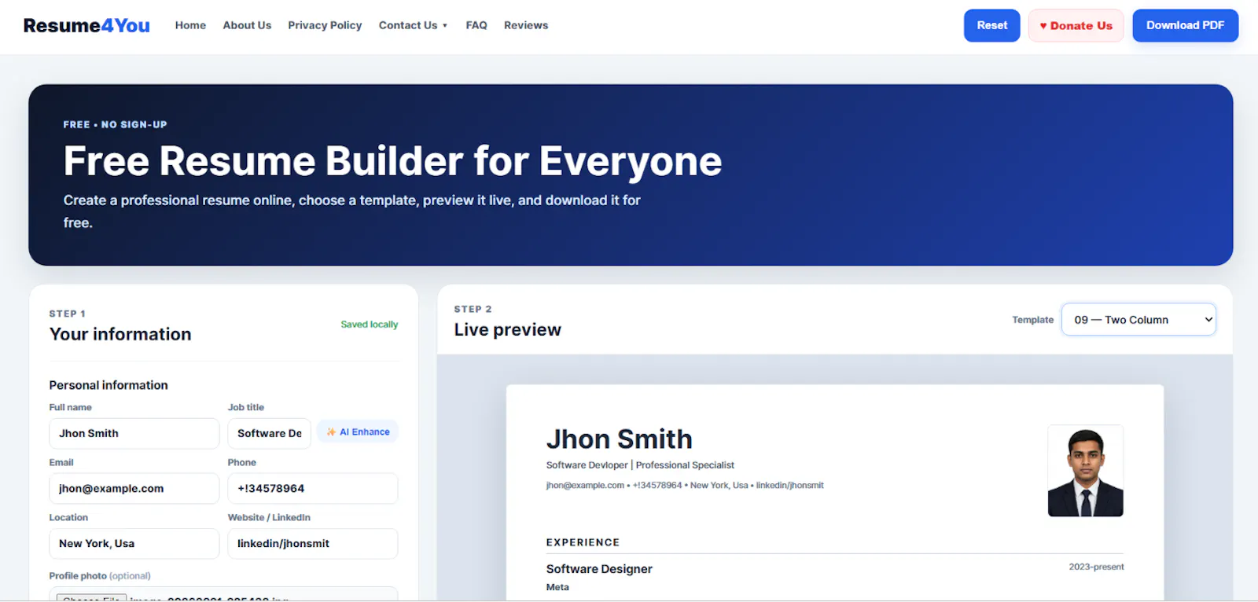Open the About Us page
Image resolution: width=1258 pixels, height=602 pixels.
[x=247, y=25]
